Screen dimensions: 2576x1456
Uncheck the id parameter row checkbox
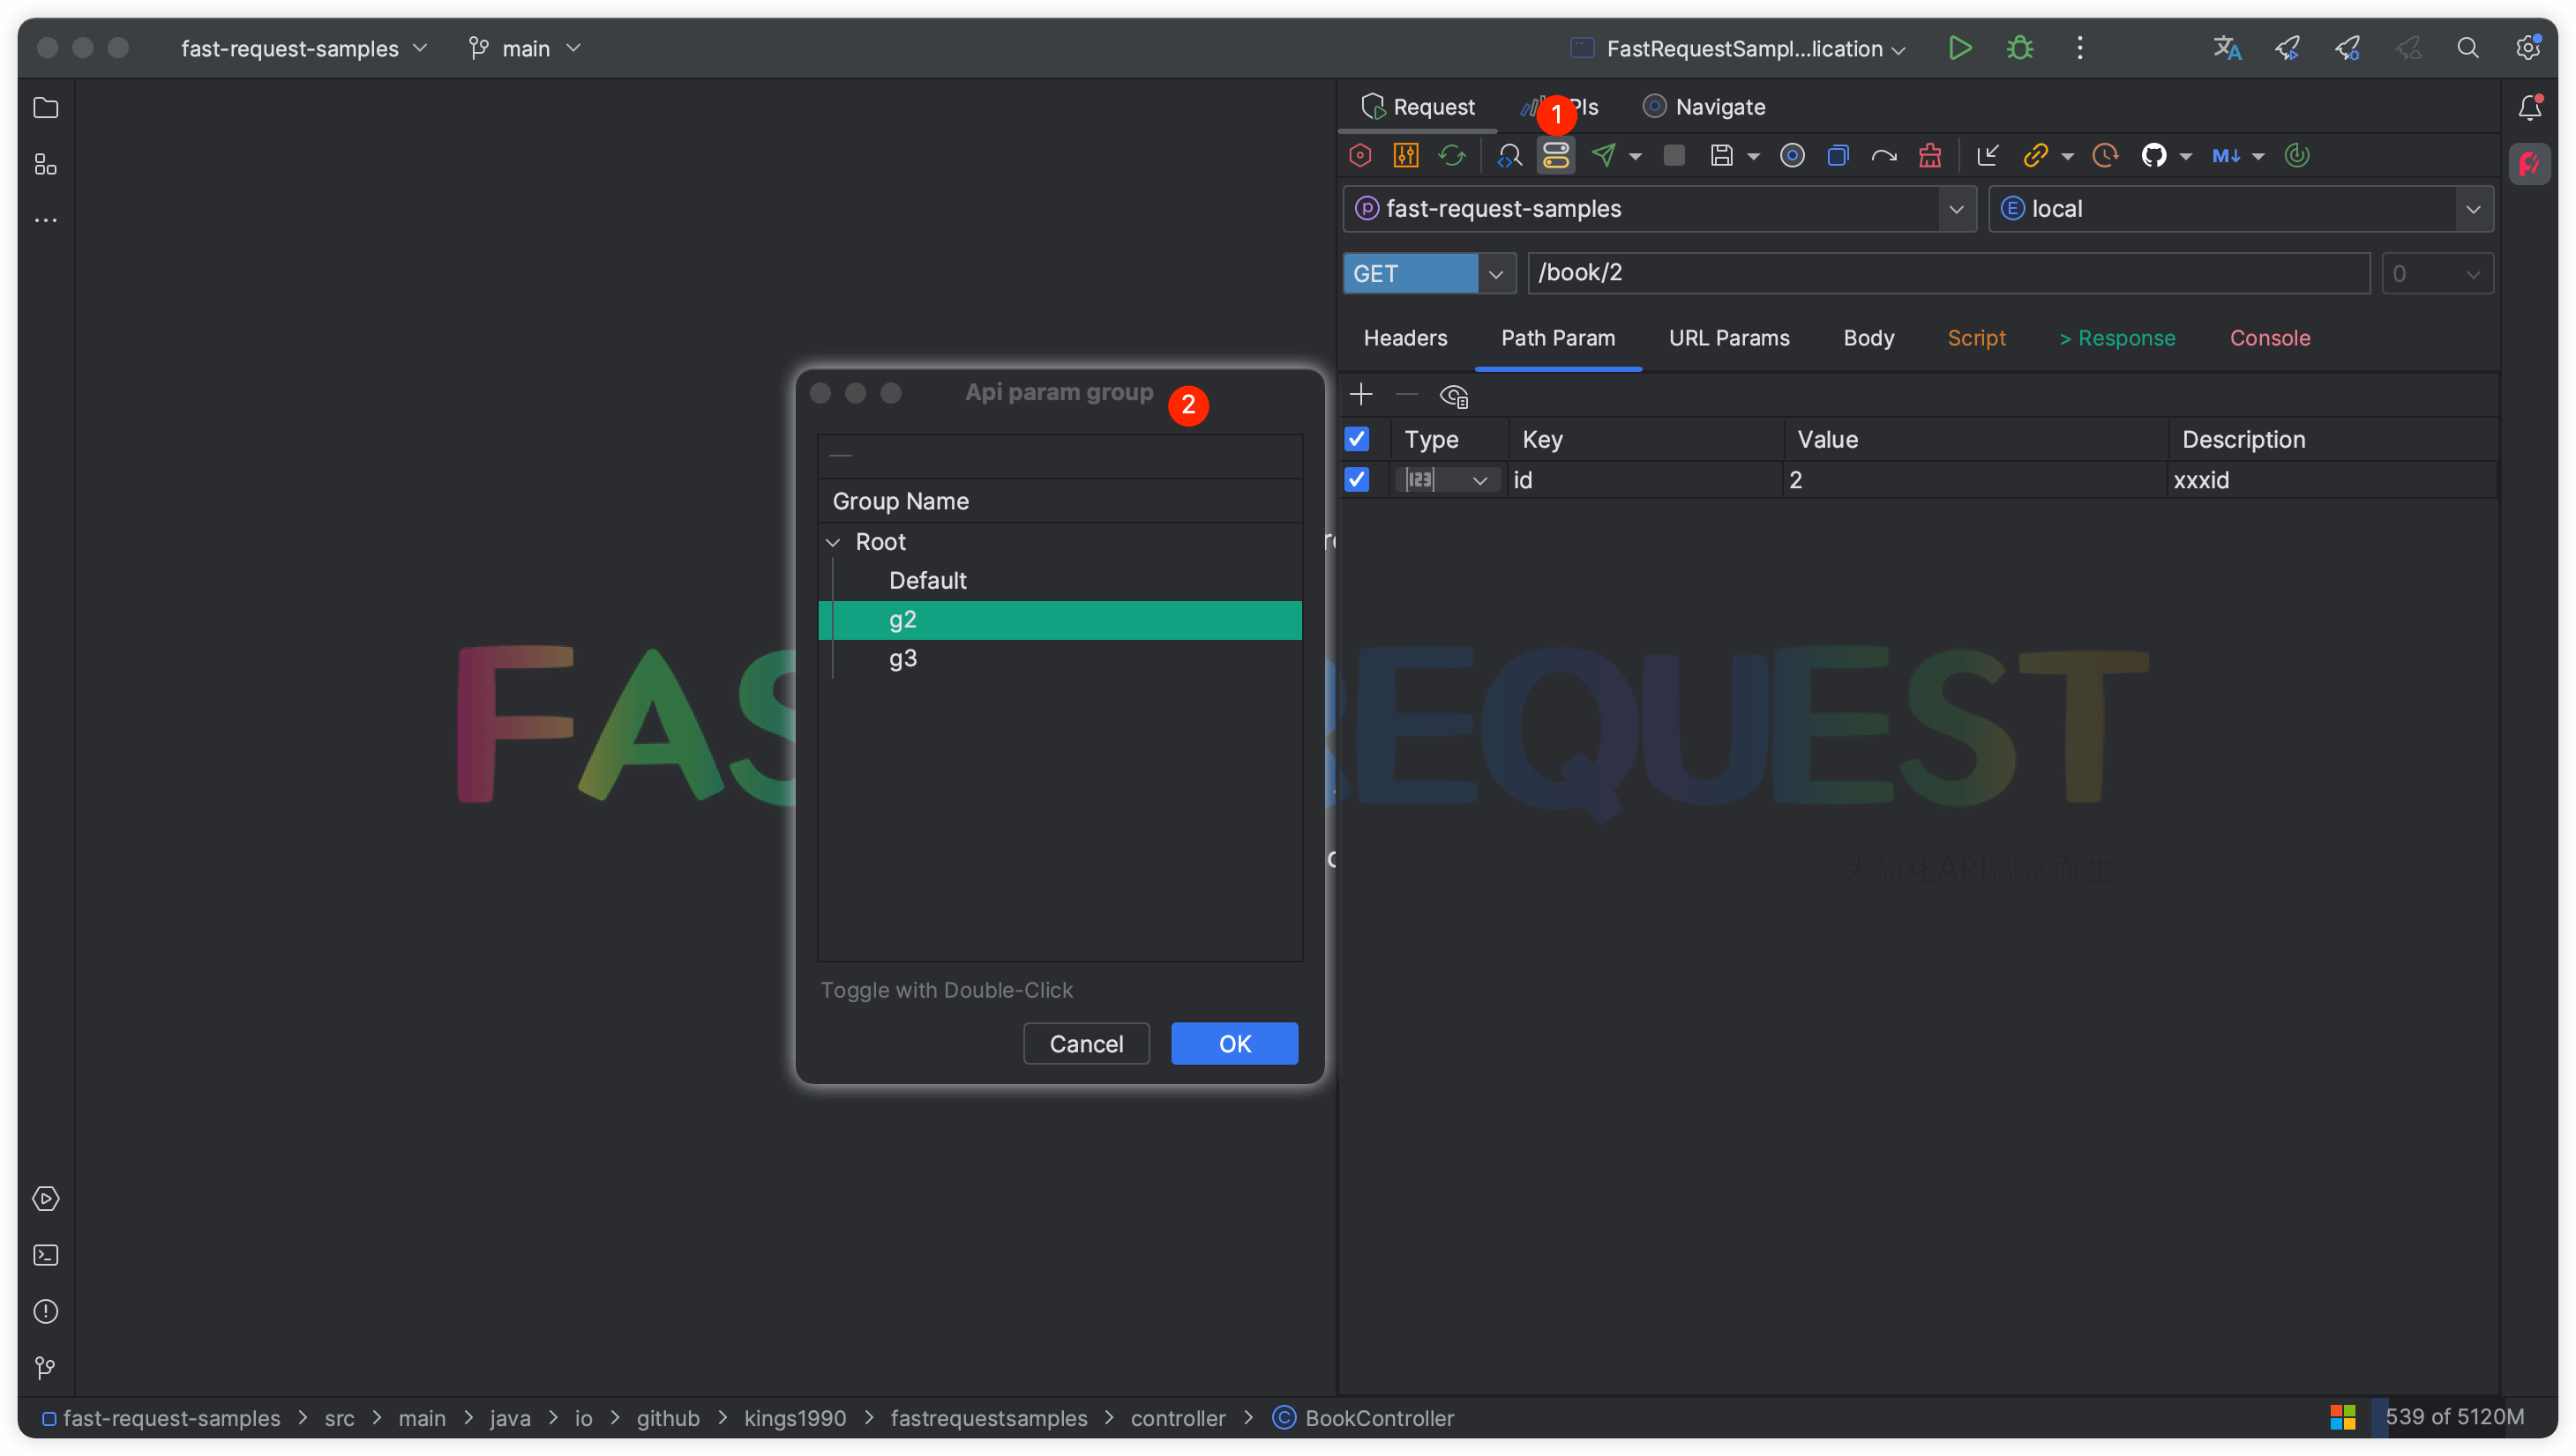1356,480
